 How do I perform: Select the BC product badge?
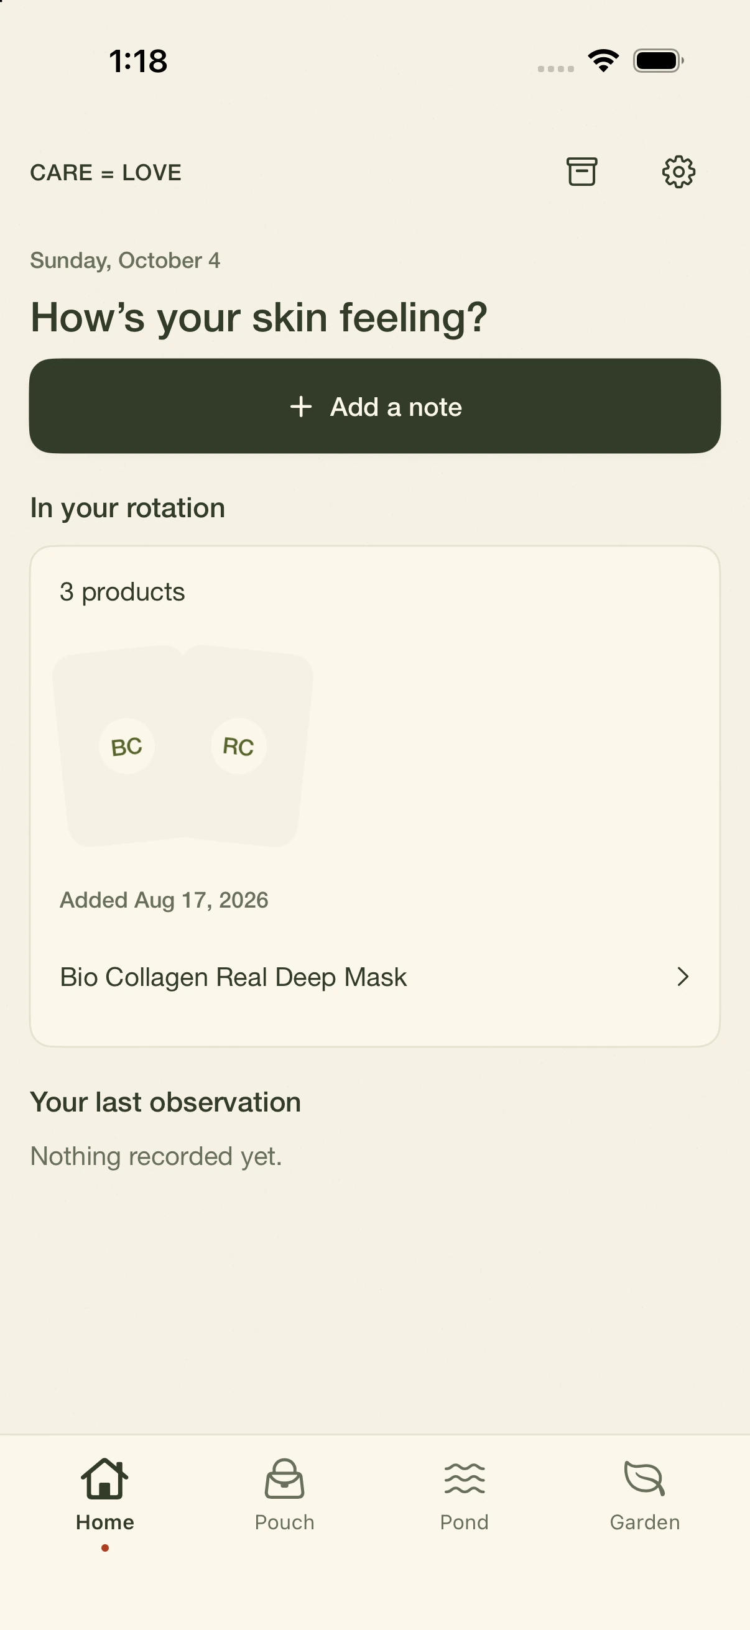coord(127,746)
